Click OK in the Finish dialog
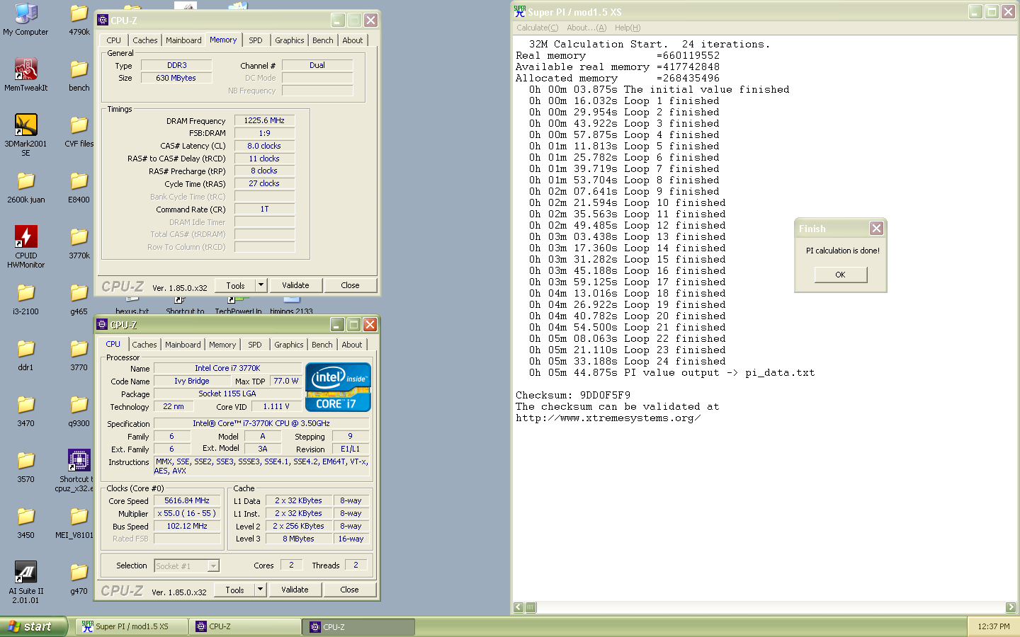Viewport: 1020px width, 637px height. (x=840, y=275)
